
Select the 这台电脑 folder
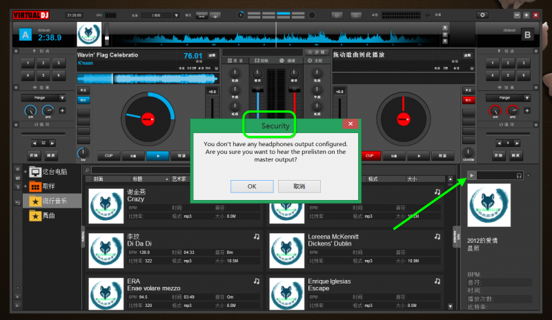point(48,172)
